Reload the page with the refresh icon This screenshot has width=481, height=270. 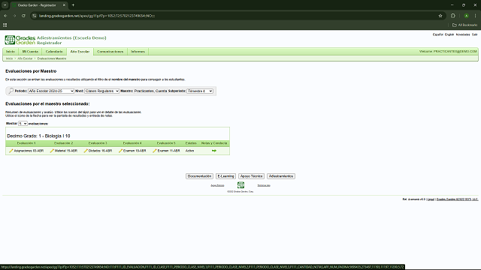[23, 16]
